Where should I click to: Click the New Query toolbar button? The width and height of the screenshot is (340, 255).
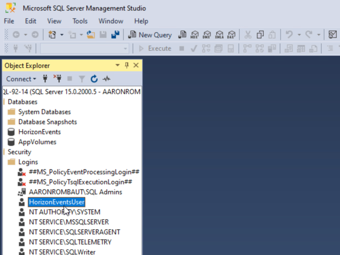[150, 35]
